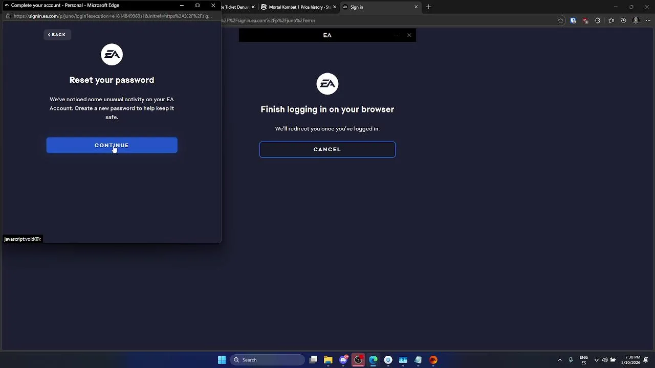Click the EA logo above Finish logging in
The image size is (655, 368).
(x=327, y=84)
